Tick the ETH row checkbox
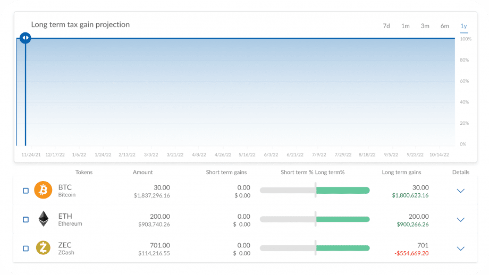489x275 pixels. click(x=26, y=220)
